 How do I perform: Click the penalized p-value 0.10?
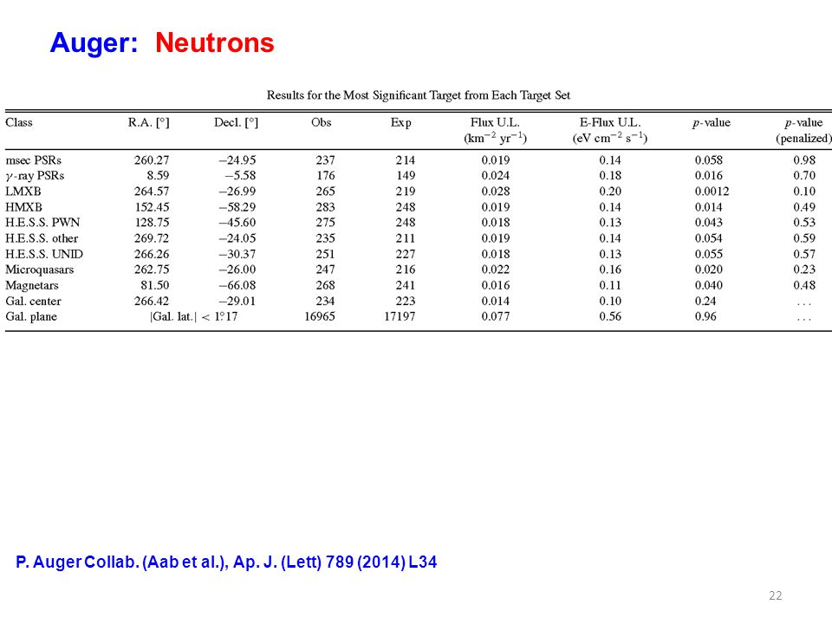tap(804, 192)
